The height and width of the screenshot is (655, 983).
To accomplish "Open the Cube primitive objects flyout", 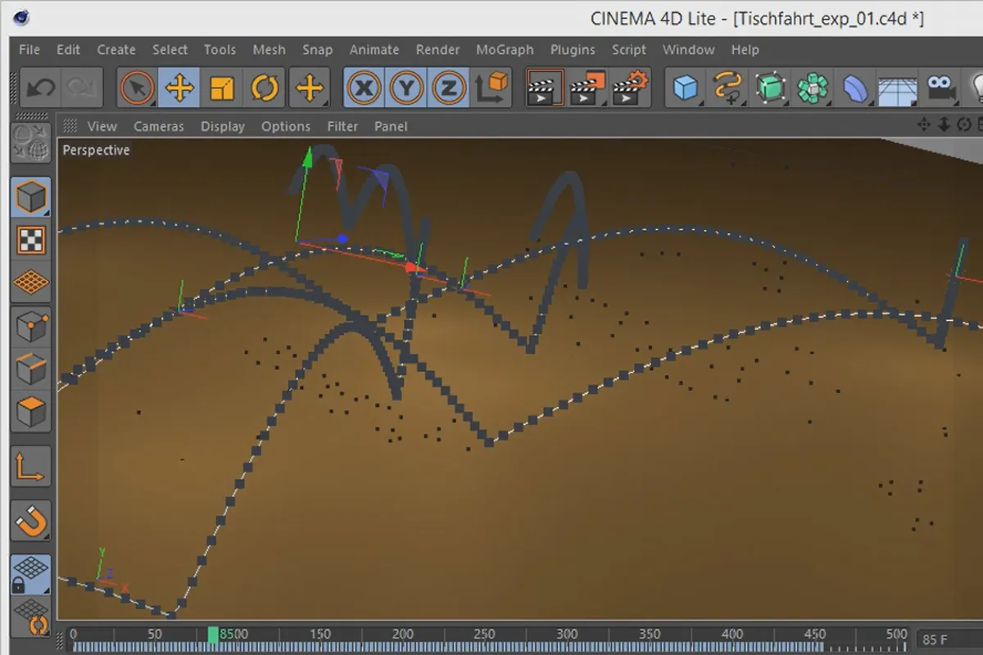I will click(x=686, y=88).
